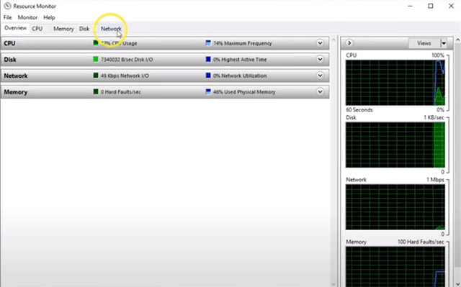Viewport: 461px width, 287px height.
Task: Open the File menu
Action: [x=8, y=17]
